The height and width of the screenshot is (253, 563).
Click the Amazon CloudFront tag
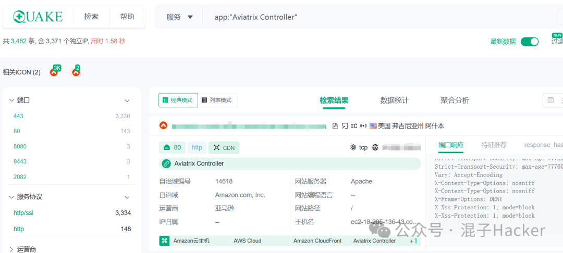317,241
